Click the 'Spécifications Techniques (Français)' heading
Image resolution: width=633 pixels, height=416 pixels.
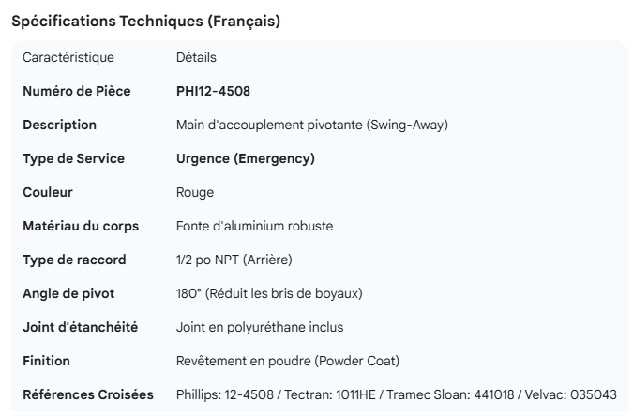(x=145, y=22)
